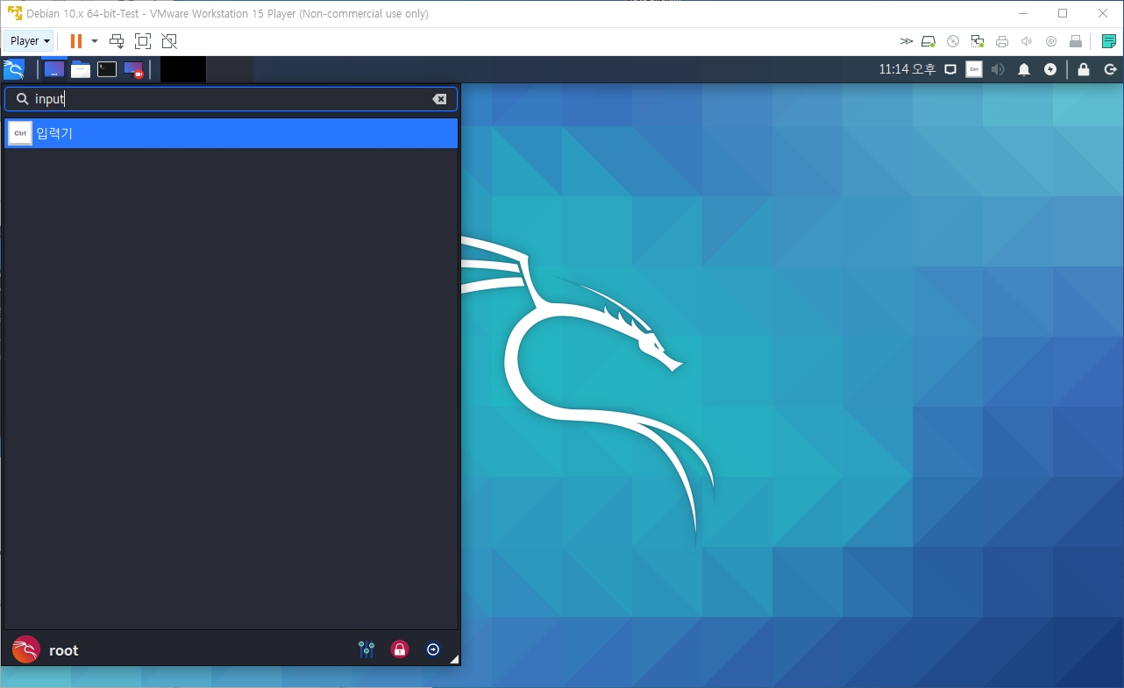Click the USB device icon in VMware toolbar

point(1076,41)
